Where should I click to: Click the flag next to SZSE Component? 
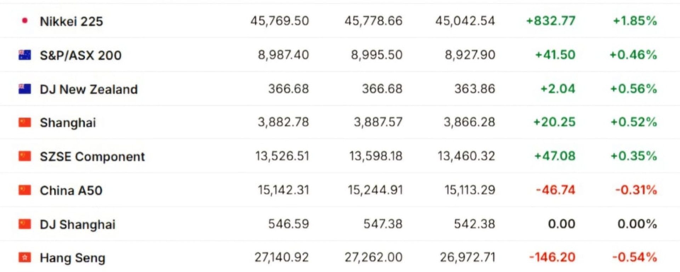25,156
